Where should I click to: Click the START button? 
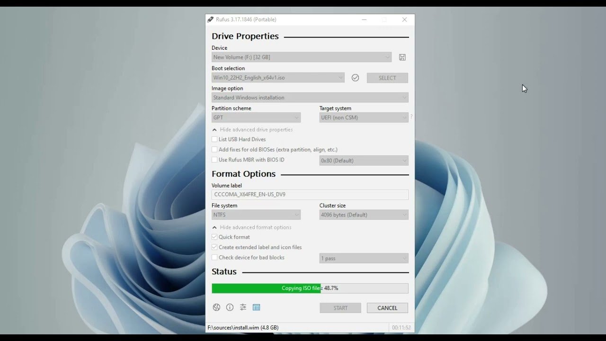click(x=340, y=308)
